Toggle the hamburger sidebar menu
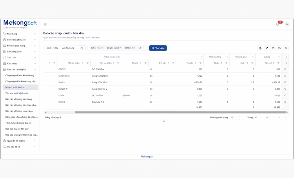The width and height of the screenshot is (294, 178). (45, 24)
